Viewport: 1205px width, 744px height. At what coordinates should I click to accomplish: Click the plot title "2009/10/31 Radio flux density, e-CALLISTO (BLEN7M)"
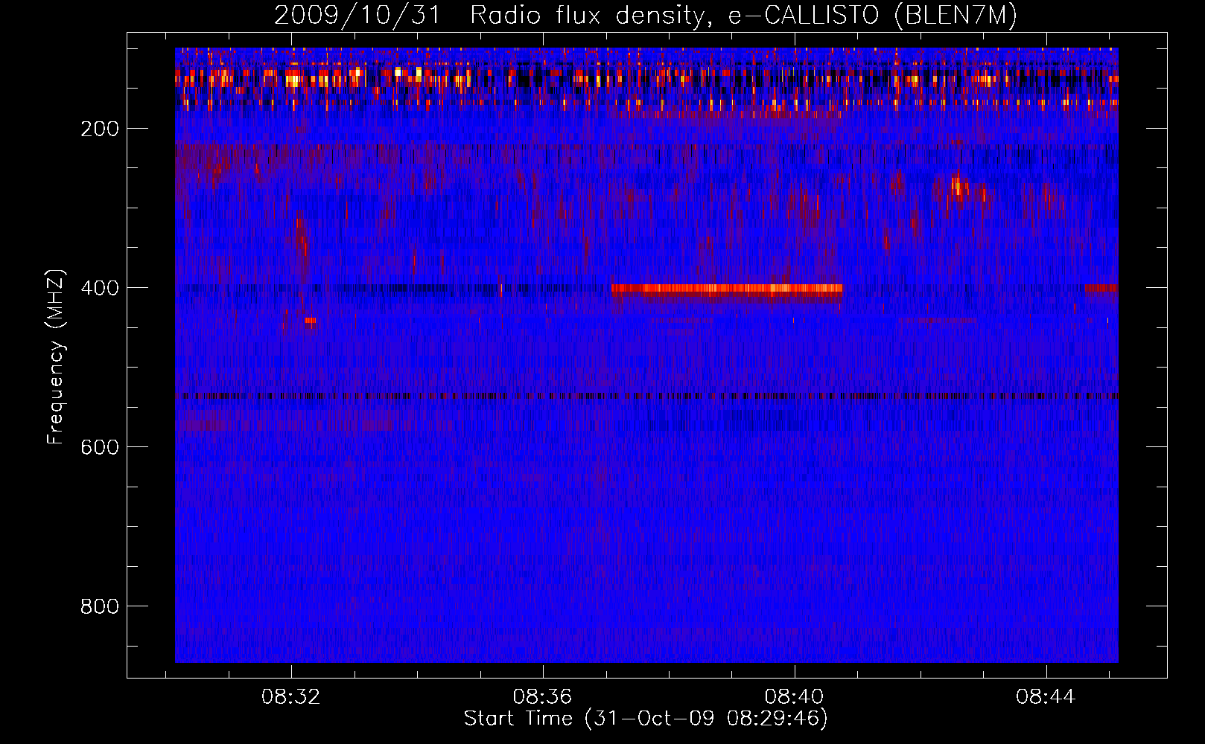pos(646,15)
